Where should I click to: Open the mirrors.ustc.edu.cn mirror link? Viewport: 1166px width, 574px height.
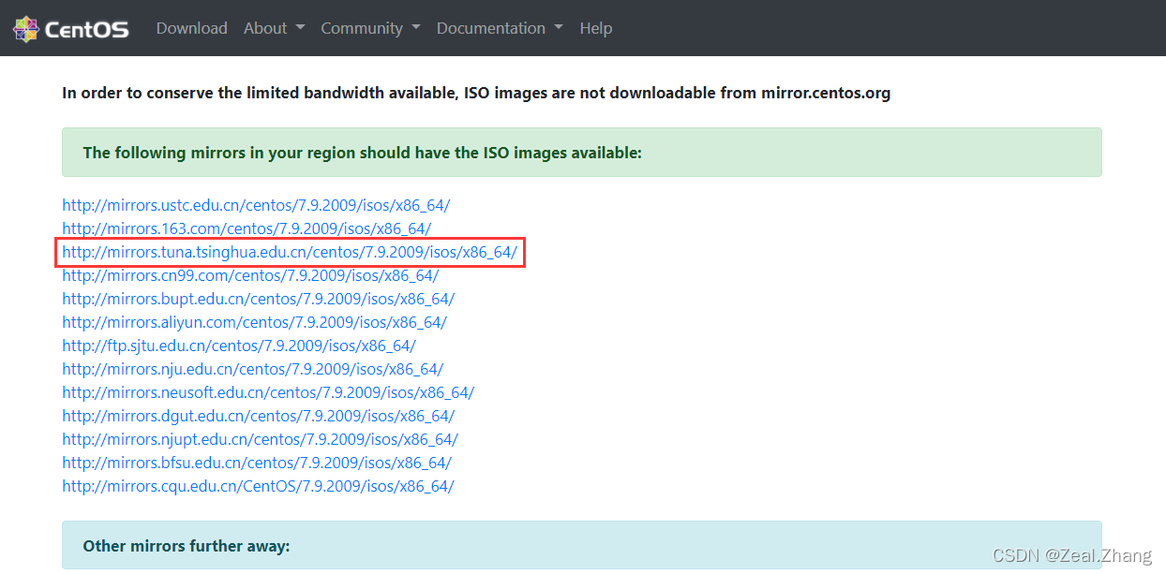[x=256, y=205]
